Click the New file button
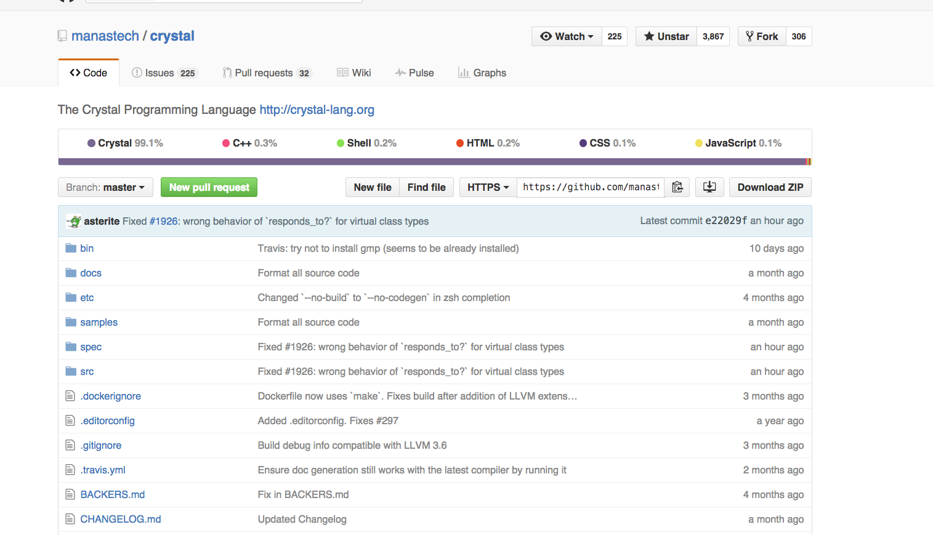Screen dimensions: 933x535 click(x=373, y=187)
